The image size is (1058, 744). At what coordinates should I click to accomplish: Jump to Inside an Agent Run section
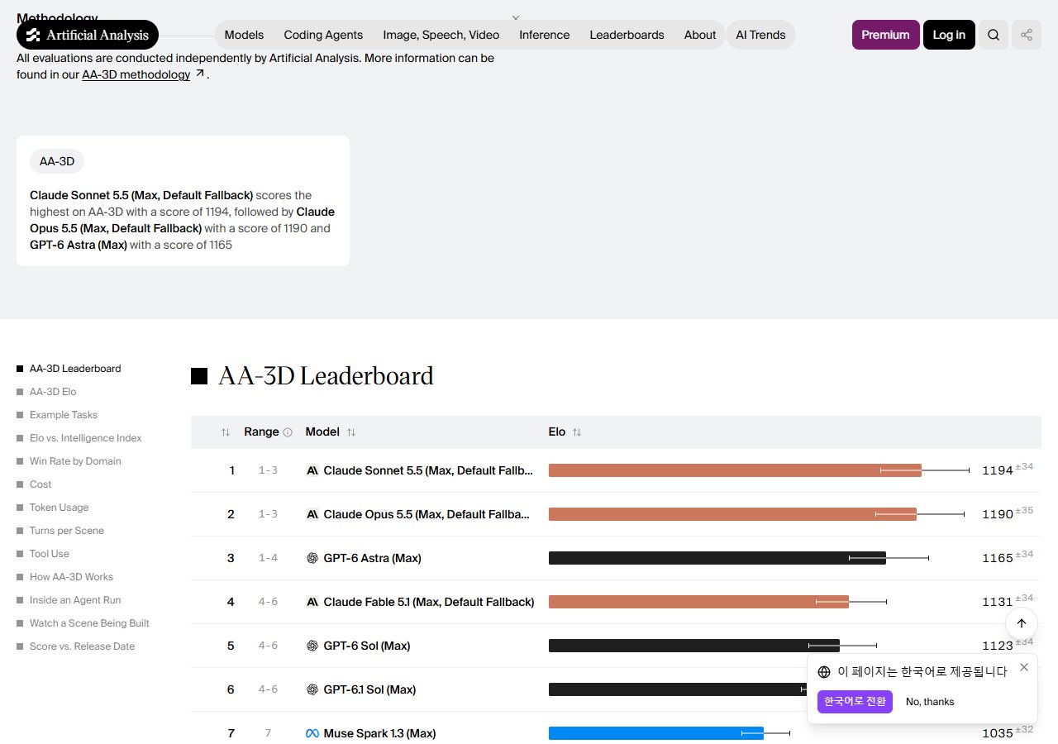point(75,600)
